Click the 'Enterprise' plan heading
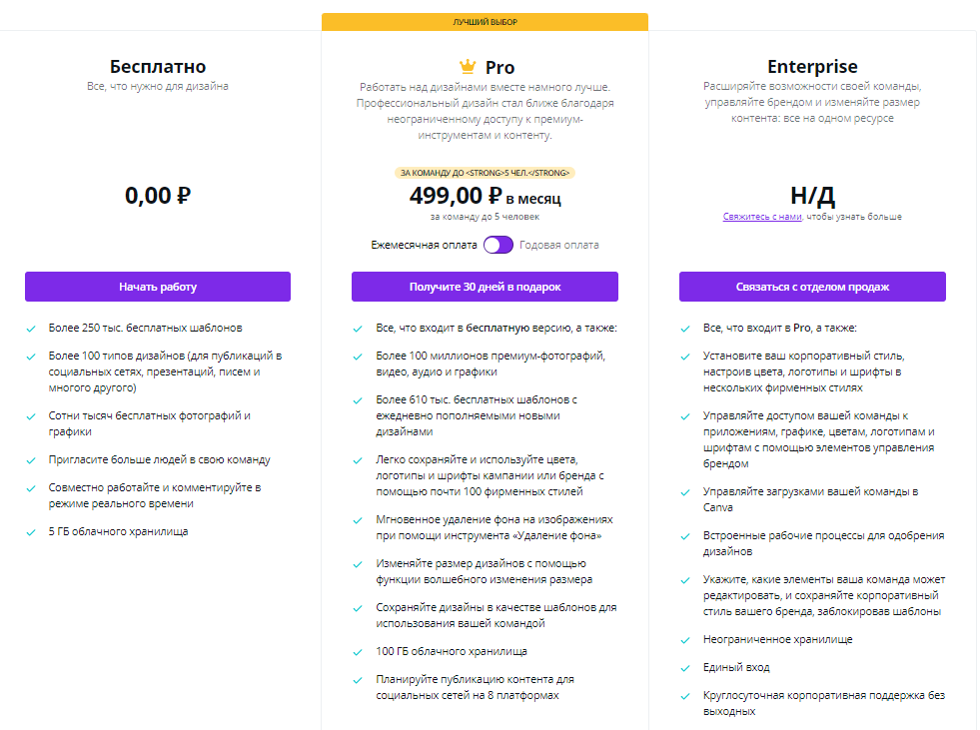 812,66
